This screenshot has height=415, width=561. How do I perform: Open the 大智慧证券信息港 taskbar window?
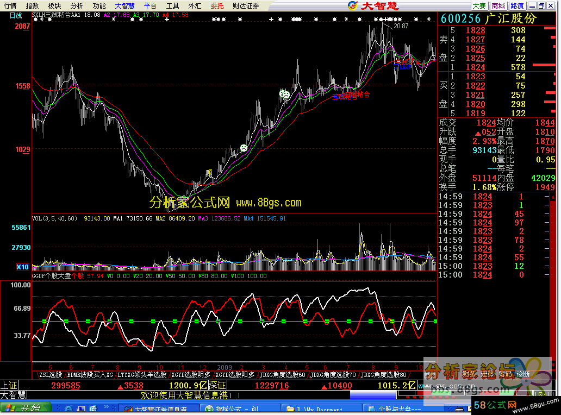coord(159,408)
